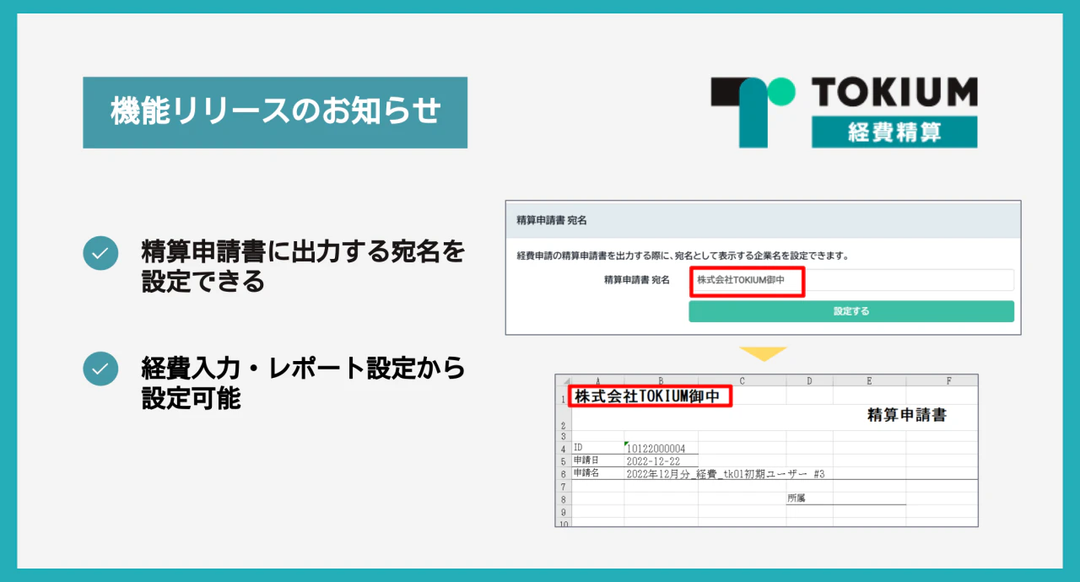This screenshot has height=582, width=1080.
Task: Click column header B in the spreadsheet
Action: click(x=661, y=380)
